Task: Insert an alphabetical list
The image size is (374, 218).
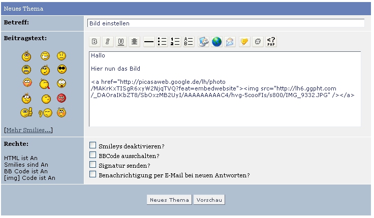Action: click(x=189, y=42)
